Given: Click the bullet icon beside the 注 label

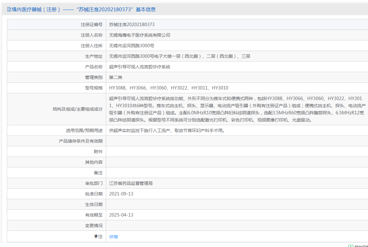Looking at the screenshot, I should click(96, 236).
